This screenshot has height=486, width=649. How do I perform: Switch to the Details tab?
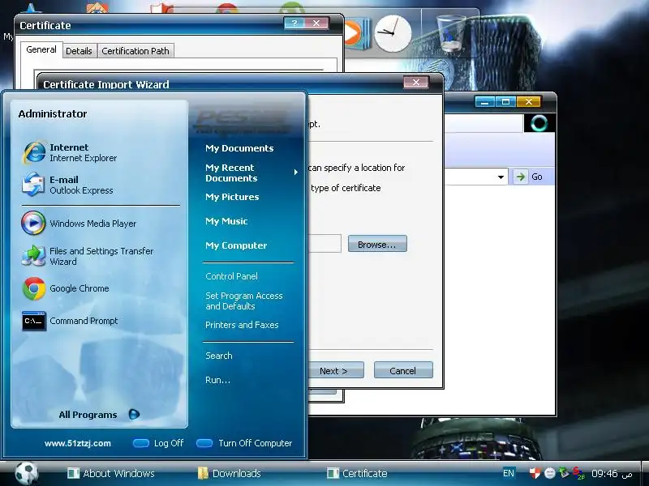point(79,51)
